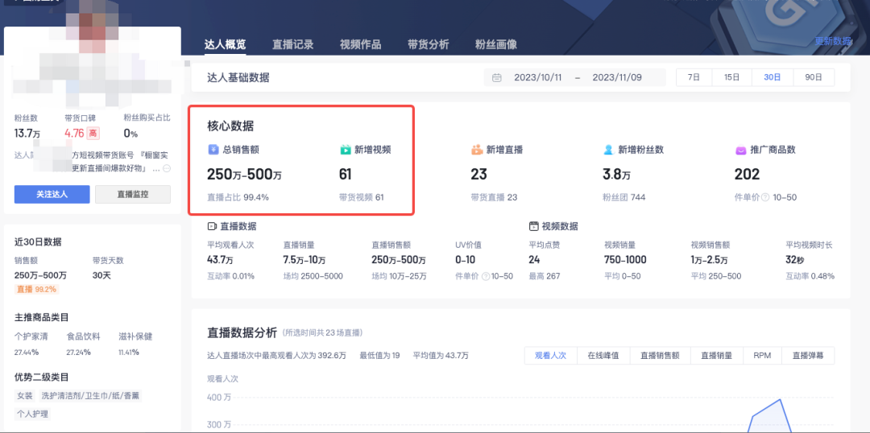Click the purple 推广商品数 icon
Viewport: 870px width, 433px height.
point(740,150)
